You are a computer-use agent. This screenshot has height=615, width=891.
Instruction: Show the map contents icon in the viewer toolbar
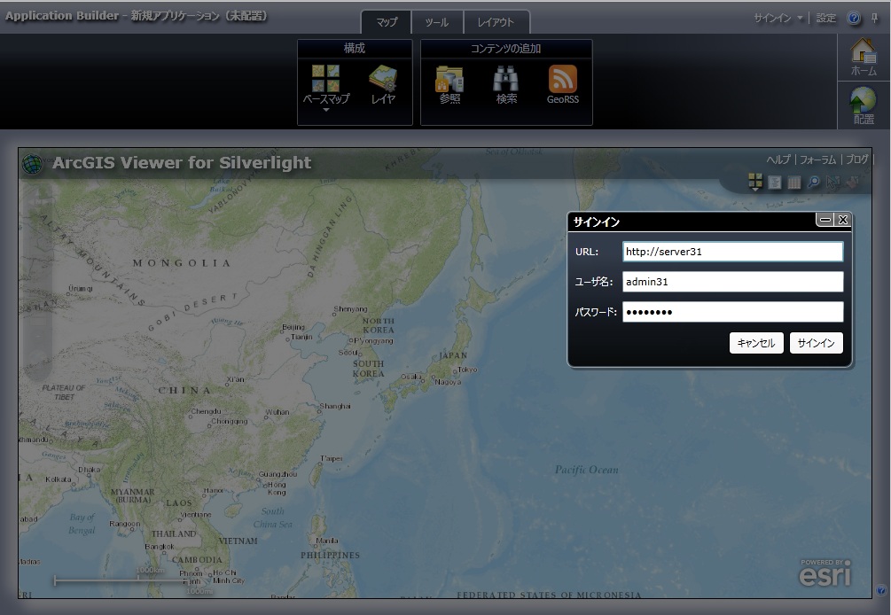775,183
